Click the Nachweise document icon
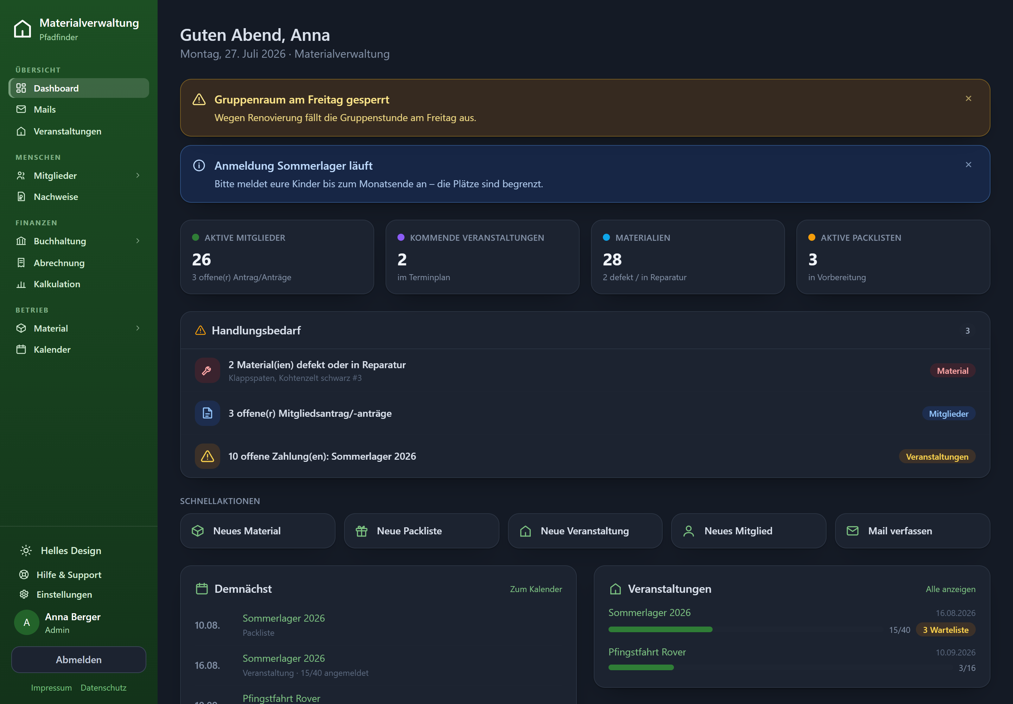Screen dimensions: 1013x704 (x=21, y=197)
